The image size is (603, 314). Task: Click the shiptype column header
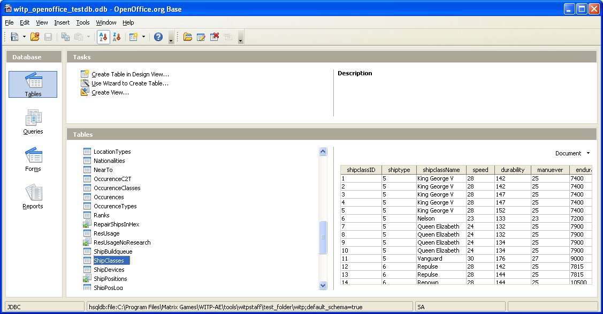[399, 170]
